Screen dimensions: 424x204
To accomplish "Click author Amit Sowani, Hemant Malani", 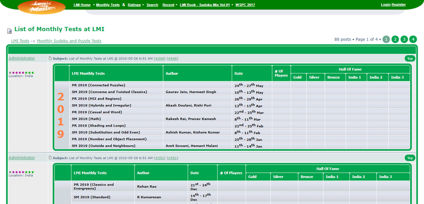I will click(192, 146).
